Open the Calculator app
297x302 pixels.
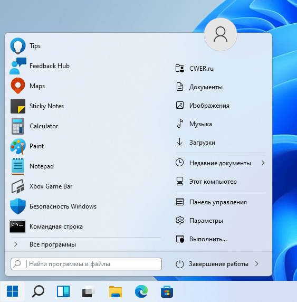click(x=85, y=126)
